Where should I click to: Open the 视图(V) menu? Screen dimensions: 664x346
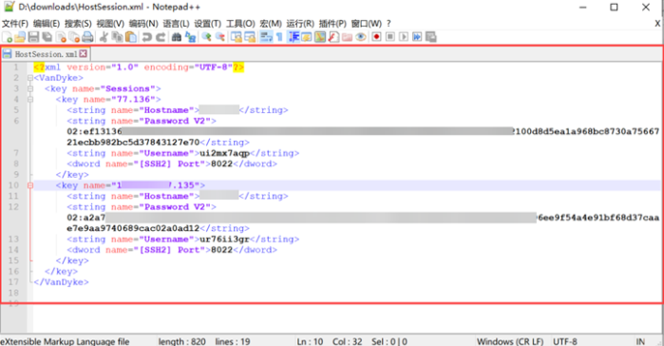click(110, 24)
